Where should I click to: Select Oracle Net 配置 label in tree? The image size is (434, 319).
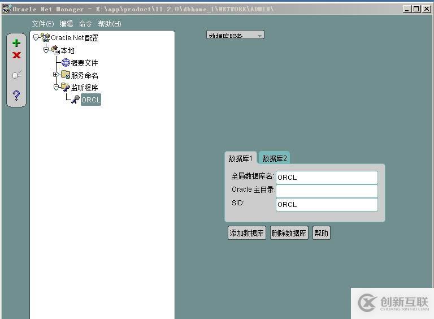pyautogui.click(x=75, y=38)
